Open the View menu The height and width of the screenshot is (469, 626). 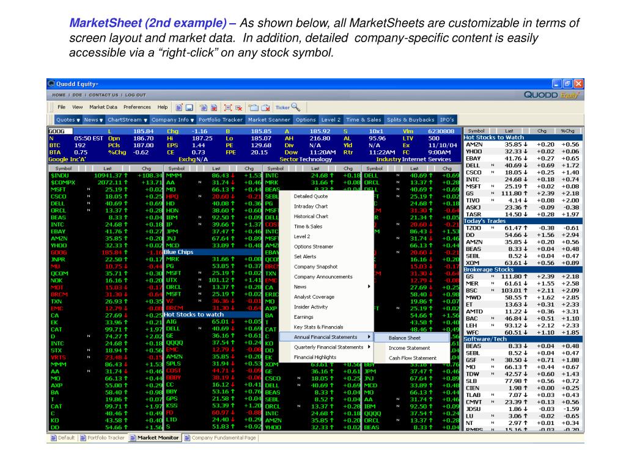[x=77, y=107]
